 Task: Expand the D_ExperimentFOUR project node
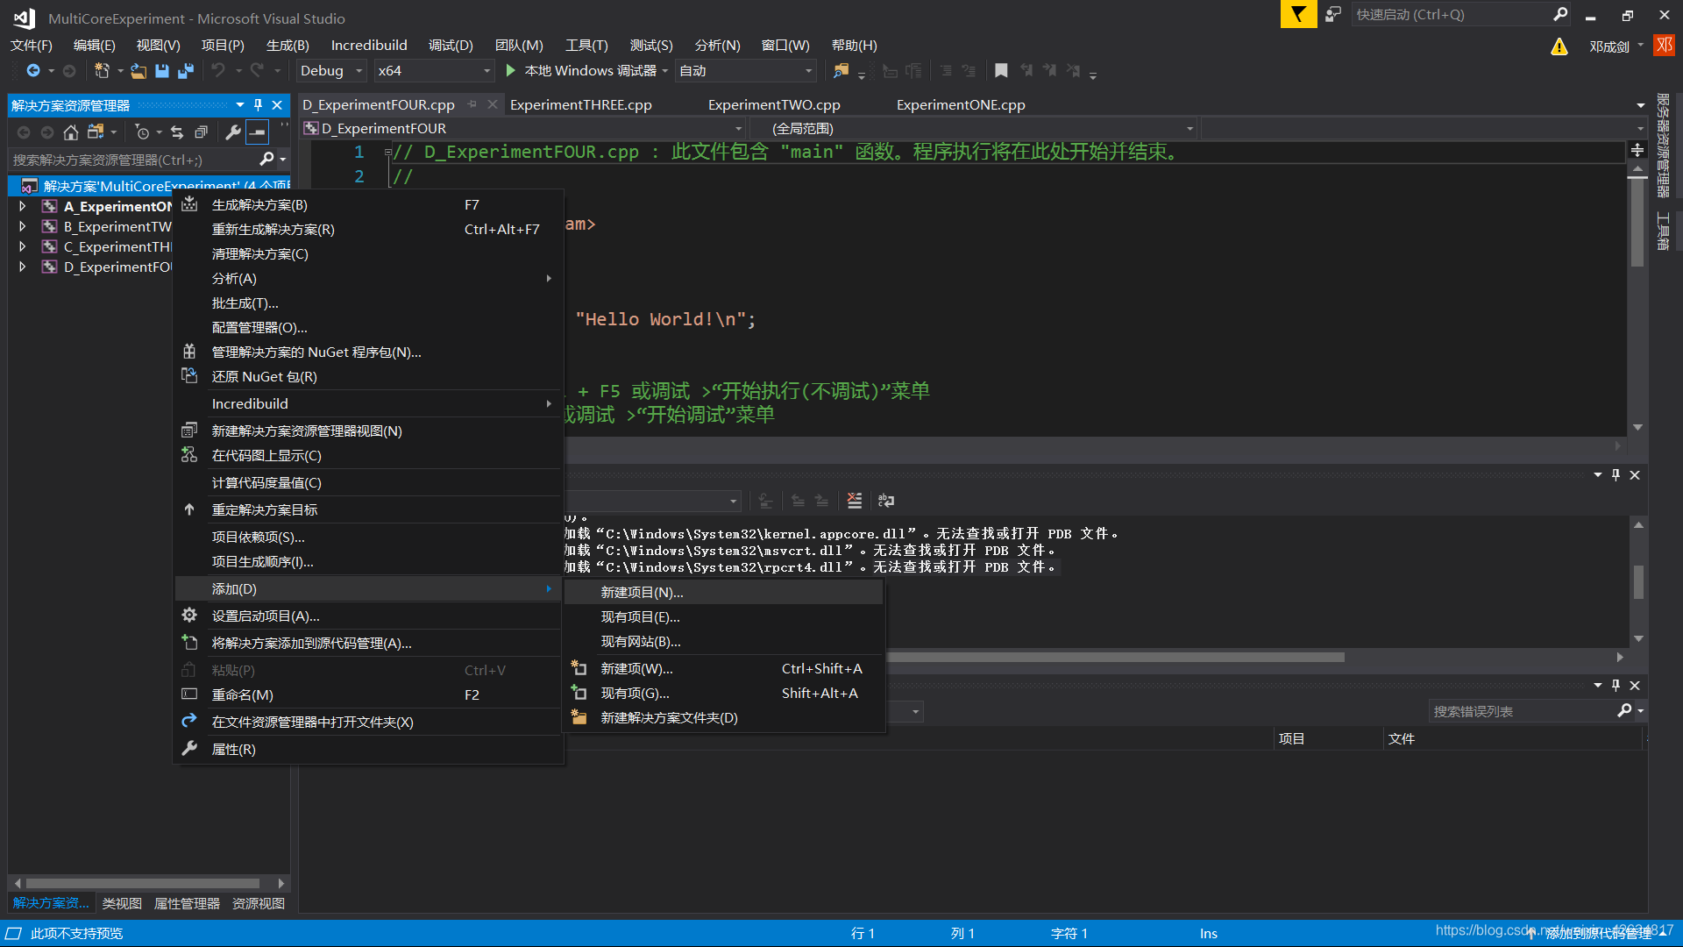pos(23,267)
